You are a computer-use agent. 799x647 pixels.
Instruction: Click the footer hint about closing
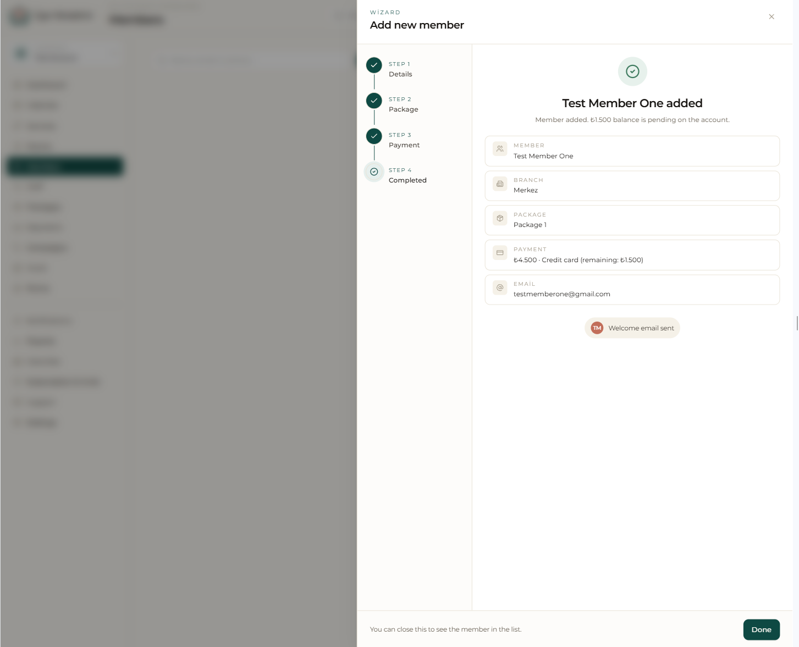click(445, 629)
